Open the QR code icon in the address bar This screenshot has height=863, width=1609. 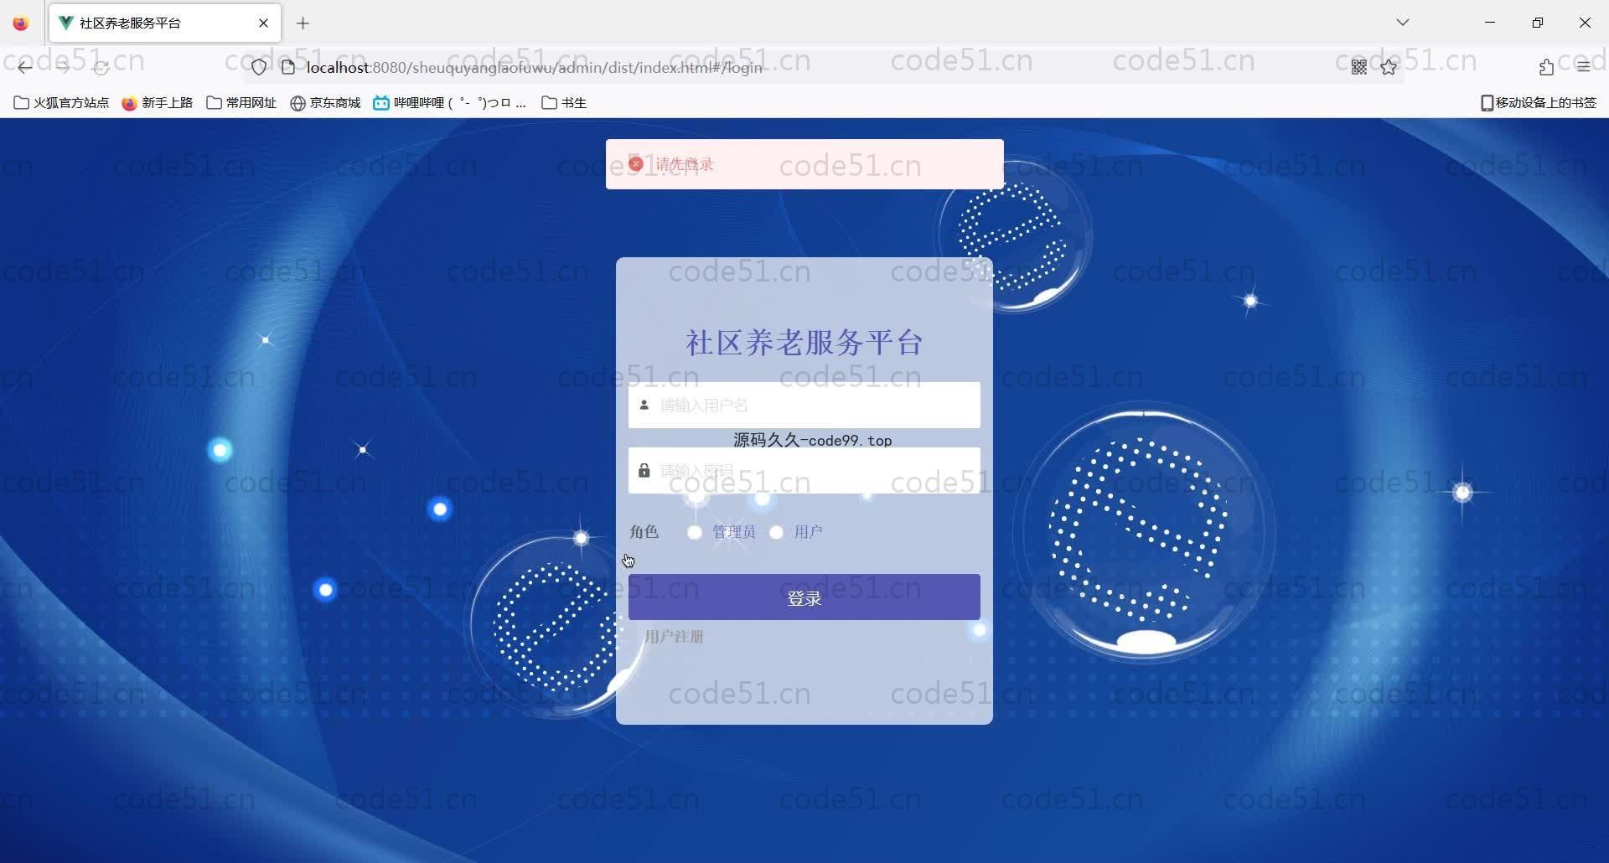(x=1359, y=67)
